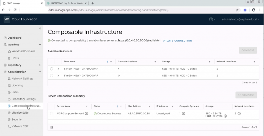The height and width of the screenshot is (136, 264).
Task: Open Network Interfaces filter in Available Resources
Action: pos(254,62)
